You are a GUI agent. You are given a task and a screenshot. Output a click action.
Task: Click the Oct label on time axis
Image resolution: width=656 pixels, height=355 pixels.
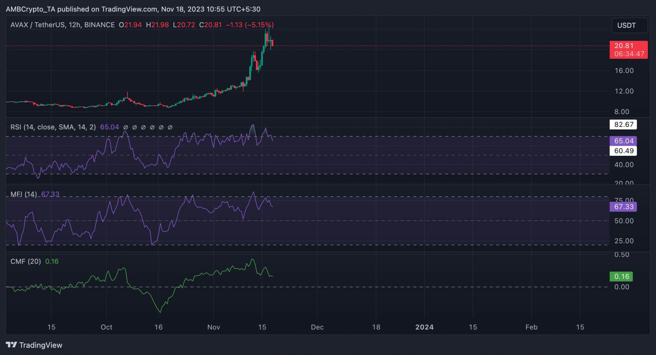106,327
